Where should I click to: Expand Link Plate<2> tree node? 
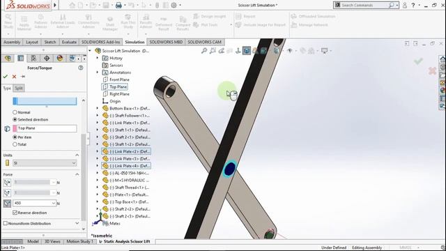click(x=98, y=151)
